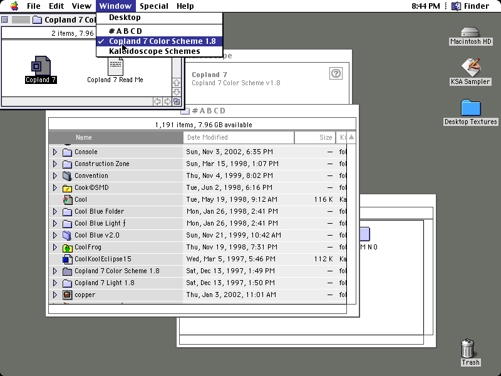
Task: Open the Help menu
Action: 185,6
